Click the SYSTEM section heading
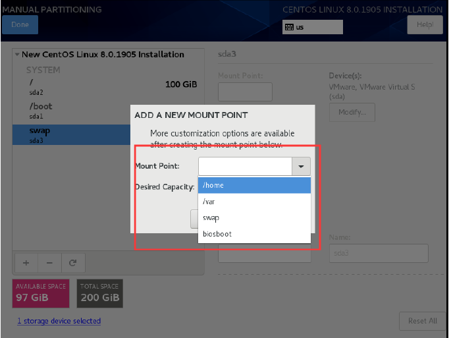 tap(43, 70)
